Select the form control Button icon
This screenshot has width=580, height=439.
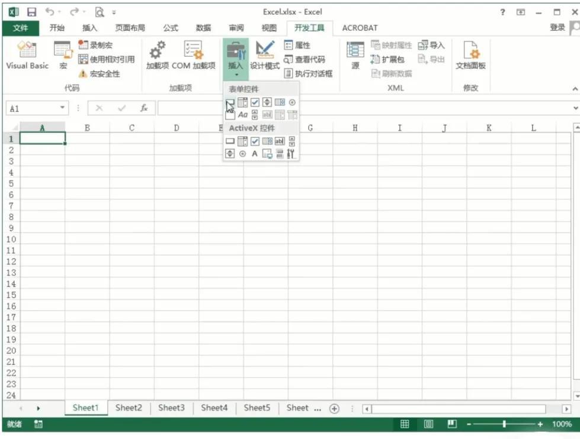(230, 102)
